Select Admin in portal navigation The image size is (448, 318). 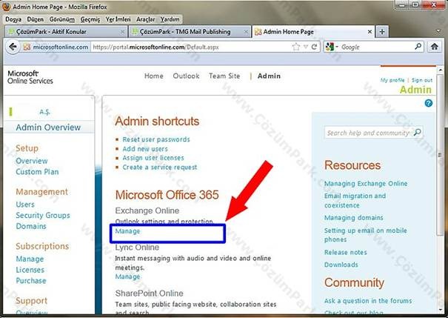click(x=269, y=76)
